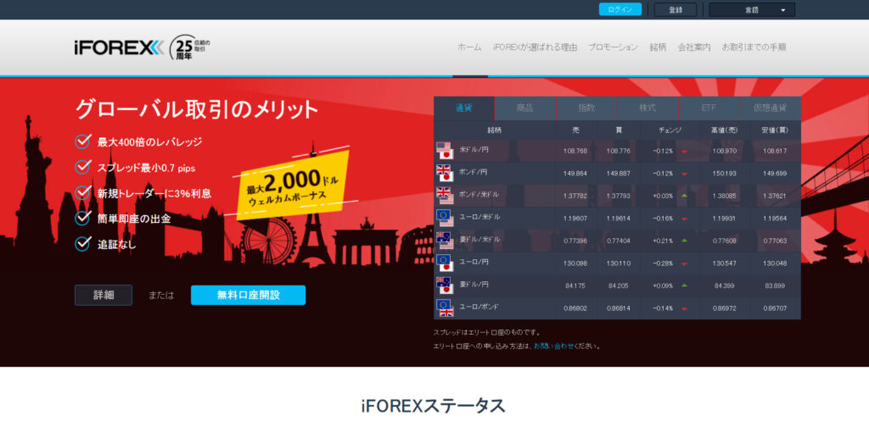The width and height of the screenshot is (869, 427).
Task: Click the green up arrow in ポンド/米ドル row
Action: (685, 196)
